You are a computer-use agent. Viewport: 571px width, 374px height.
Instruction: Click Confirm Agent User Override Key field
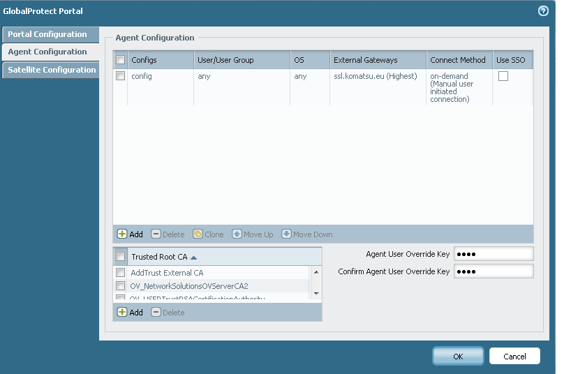tap(494, 271)
